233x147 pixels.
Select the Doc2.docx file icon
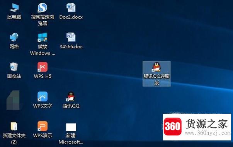click(x=71, y=7)
